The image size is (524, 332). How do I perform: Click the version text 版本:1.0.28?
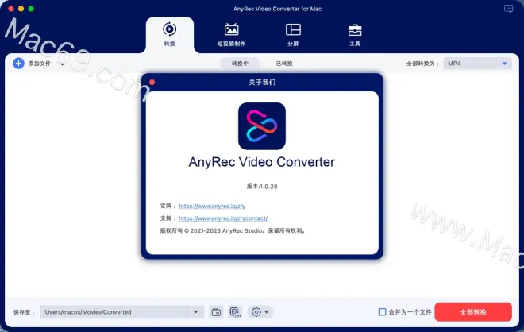[262, 187]
